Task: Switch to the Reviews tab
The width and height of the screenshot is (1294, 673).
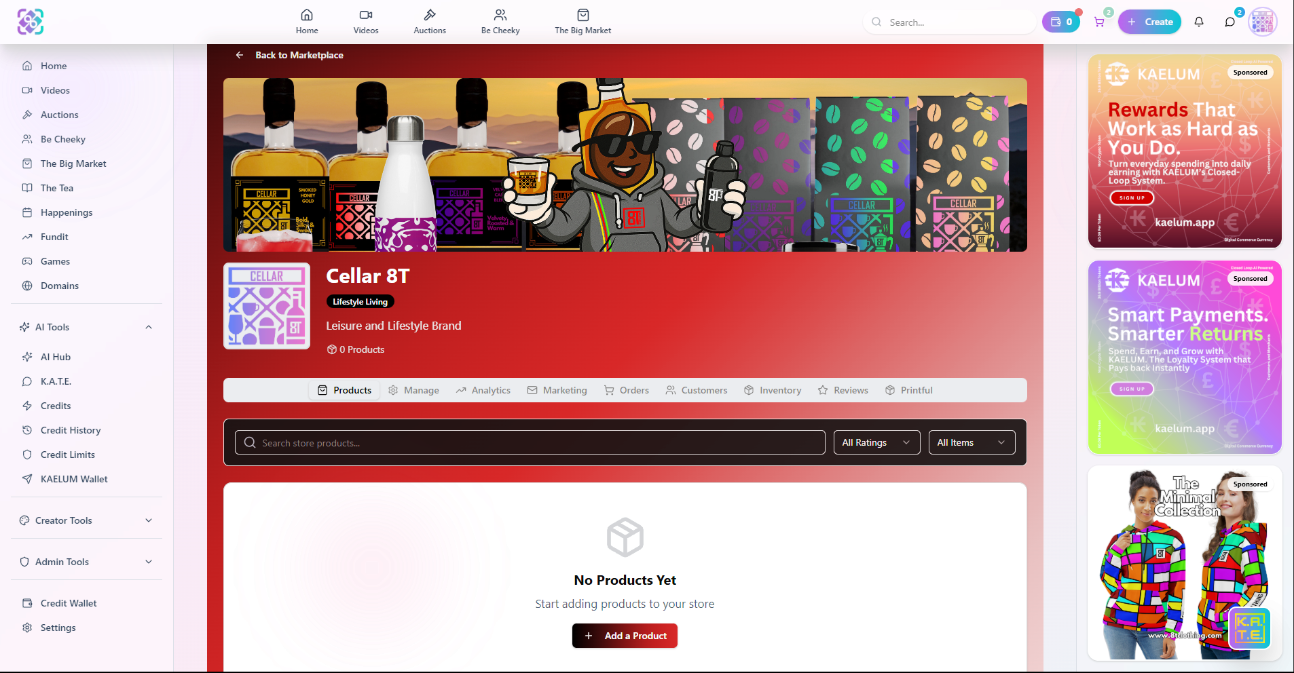Action: 843,390
